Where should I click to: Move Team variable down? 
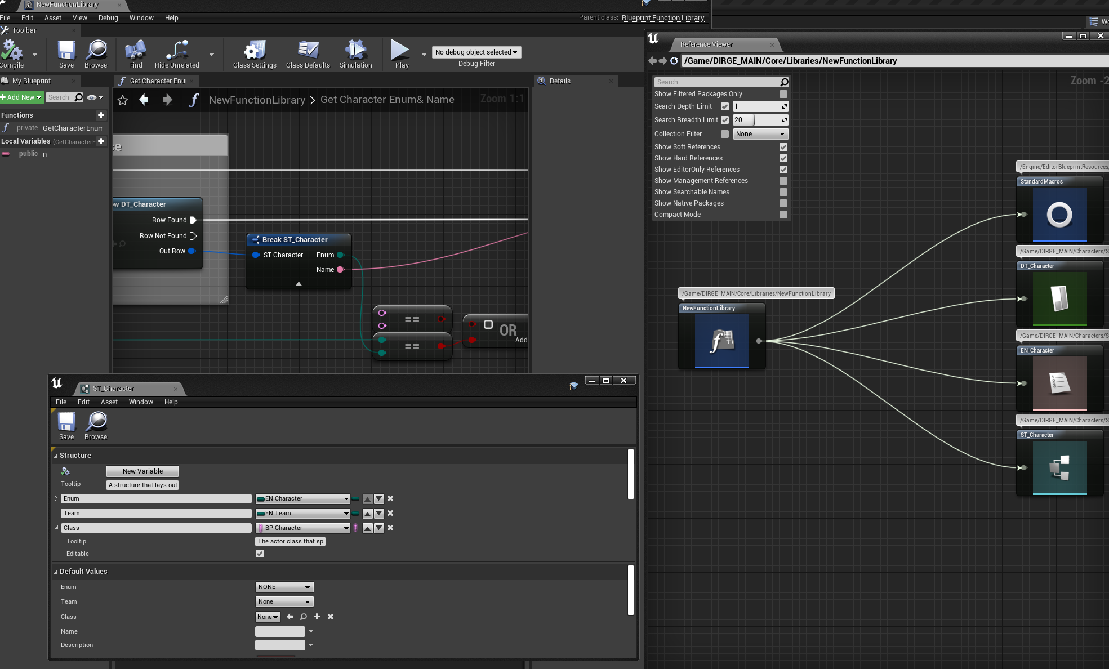tap(379, 513)
